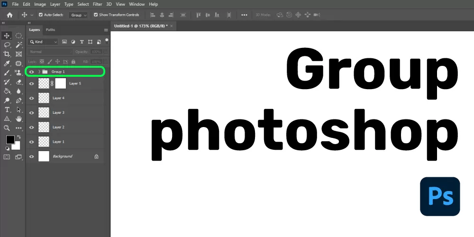Open the Filter menu
Screen dimensions: 474x237
pyautogui.click(x=97, y=4)
